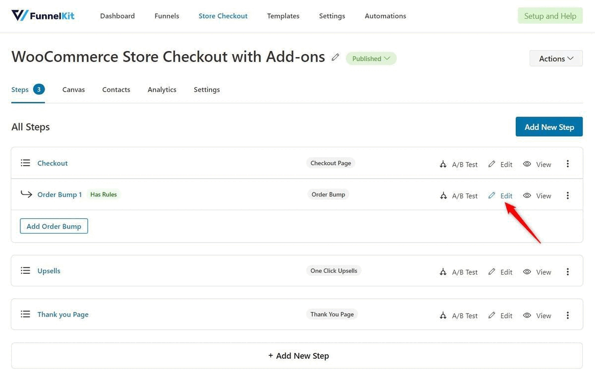Click the All Steps heading
595x377 pixels.
pos(31,127)
